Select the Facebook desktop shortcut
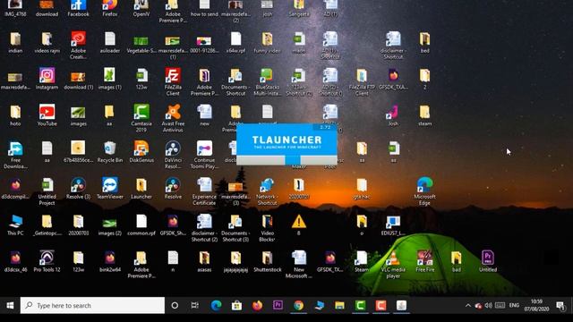 tap(78, 8)
